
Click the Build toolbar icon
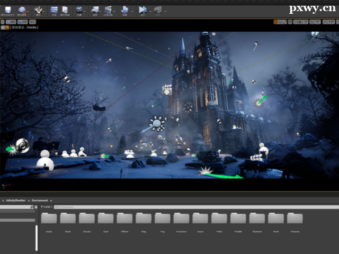[x=124, y=10]
